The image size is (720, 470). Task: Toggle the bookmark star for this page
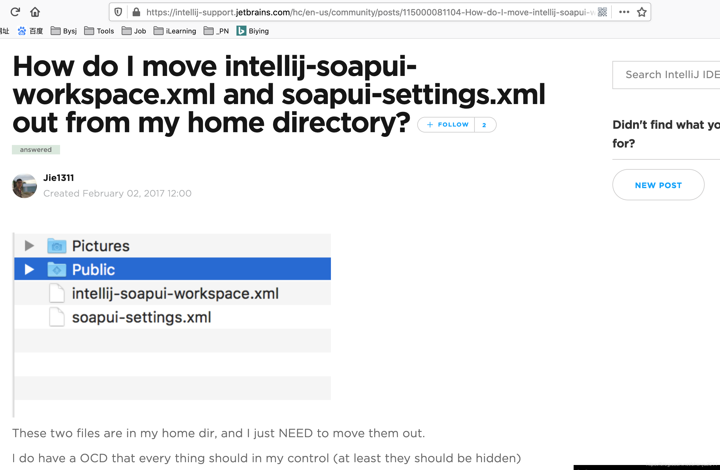[x=641, y=12]
